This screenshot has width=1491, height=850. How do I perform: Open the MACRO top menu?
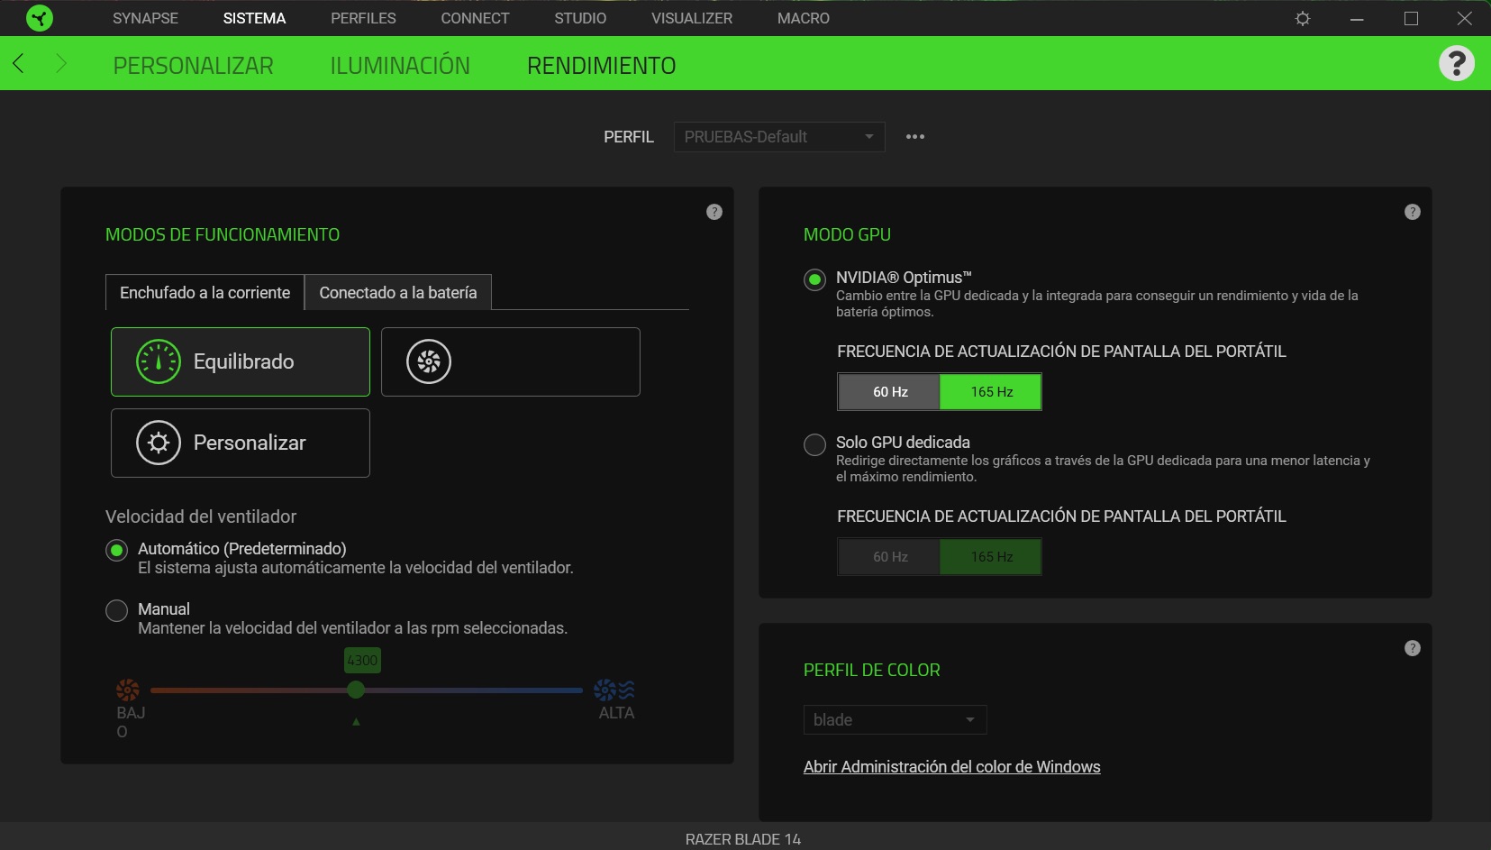(804, 18)
